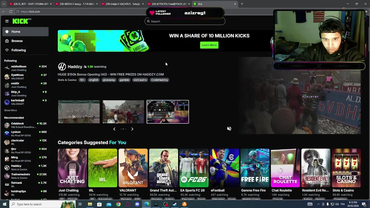Go to Home in the sidebar

click(x=25, y=31)
